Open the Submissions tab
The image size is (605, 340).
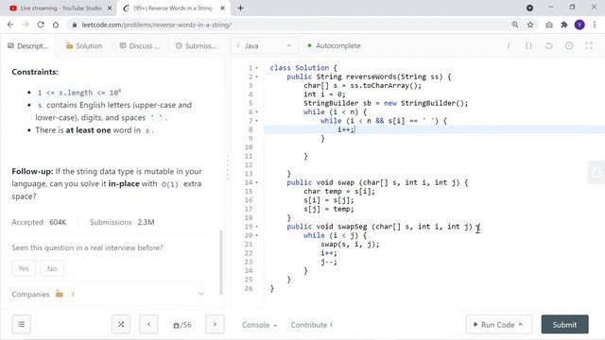[196, 46]
